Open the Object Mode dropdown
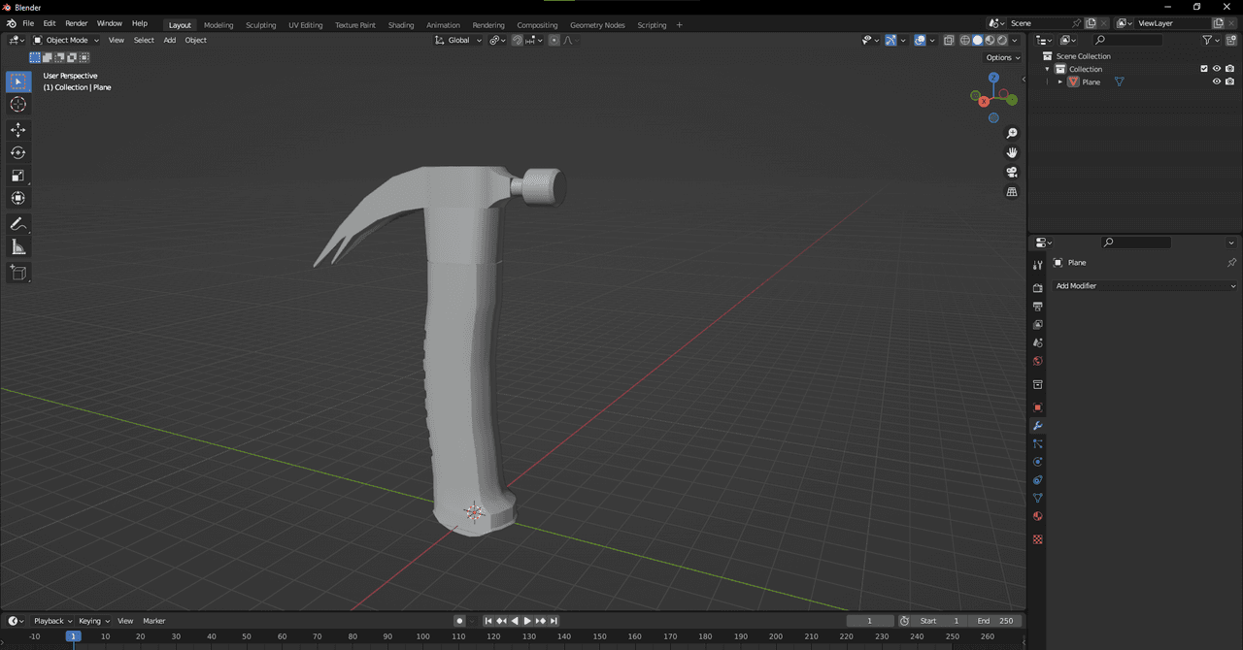Image resolution: width=1243 pixels, height=650 pixels. tap(66, 40)
